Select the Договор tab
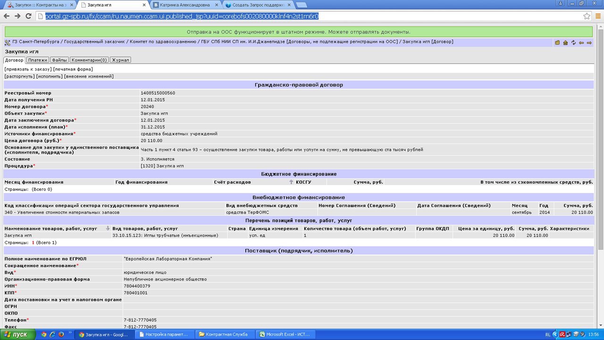Viewport: 604px width, 340px height. 14,60
